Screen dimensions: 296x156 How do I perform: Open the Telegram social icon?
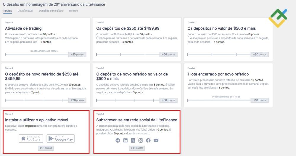[118, 140]
